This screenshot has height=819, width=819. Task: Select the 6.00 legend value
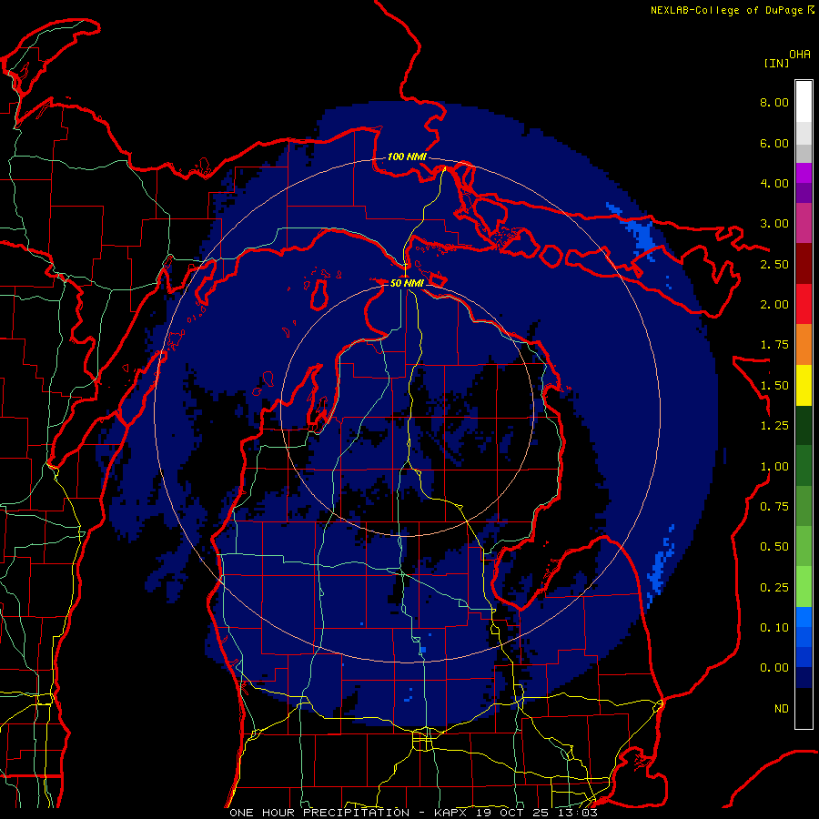click(x=774, y=143)
